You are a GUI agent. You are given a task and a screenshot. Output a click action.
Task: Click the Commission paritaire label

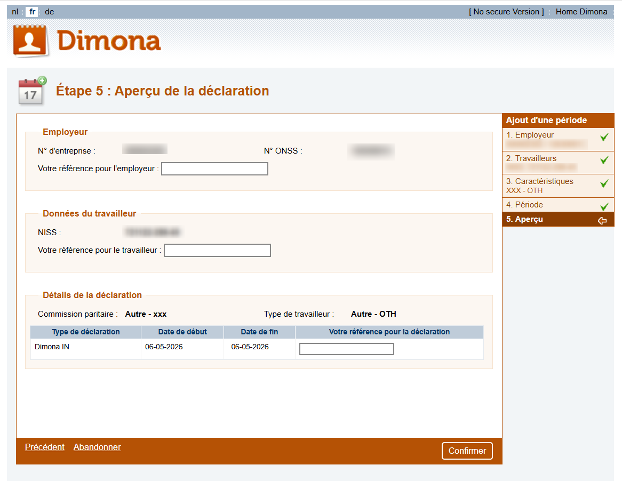77,314
